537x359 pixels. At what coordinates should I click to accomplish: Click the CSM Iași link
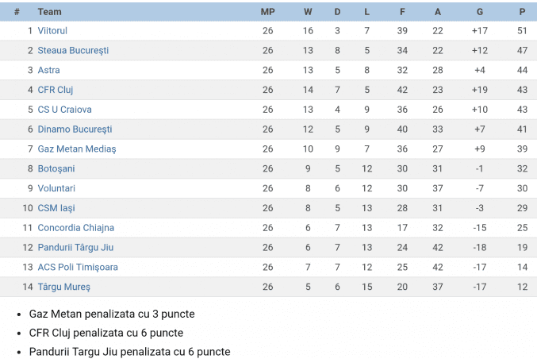56,208
